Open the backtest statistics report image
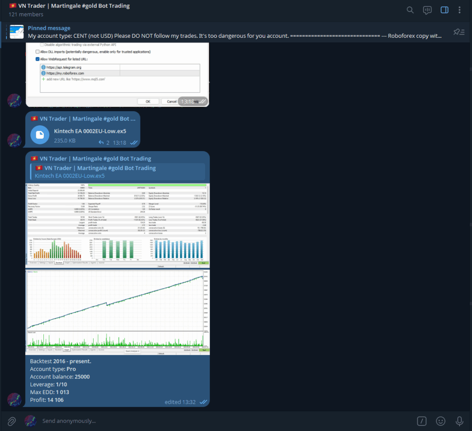 click(x=118, y=225)
